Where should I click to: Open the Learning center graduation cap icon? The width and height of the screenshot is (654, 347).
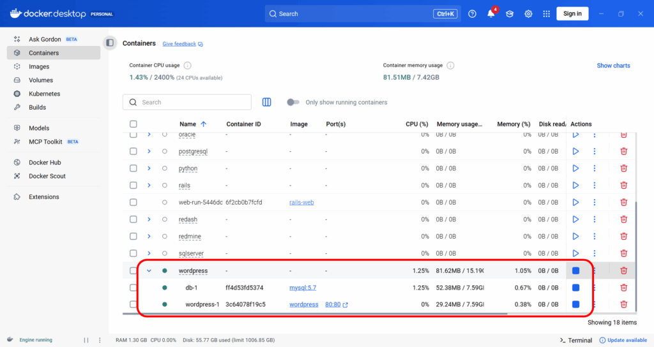(x=510, y=14)
